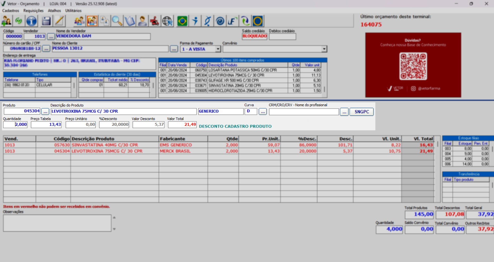Click the open book icon in toolbar
Image resolution: width=494 pixels, height=262 pixels.
tap(130, 21)
